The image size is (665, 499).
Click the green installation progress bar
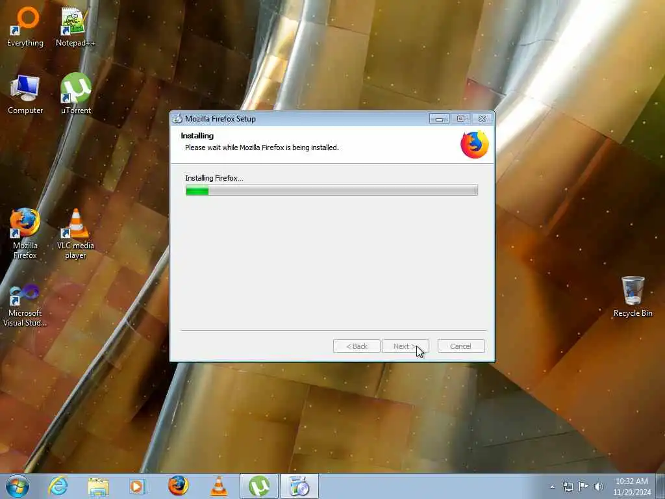point(332,190)
